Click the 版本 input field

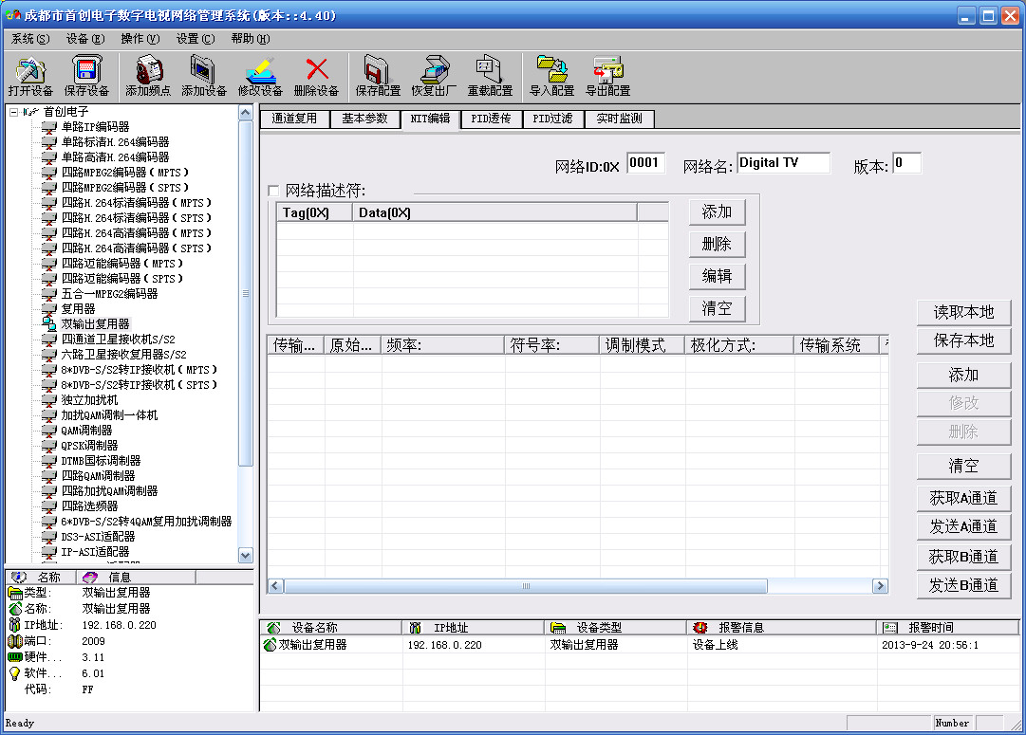tap(907, 163)
